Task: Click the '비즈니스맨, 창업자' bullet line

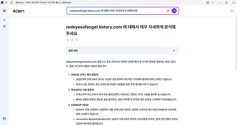Action: pos(117,84)
